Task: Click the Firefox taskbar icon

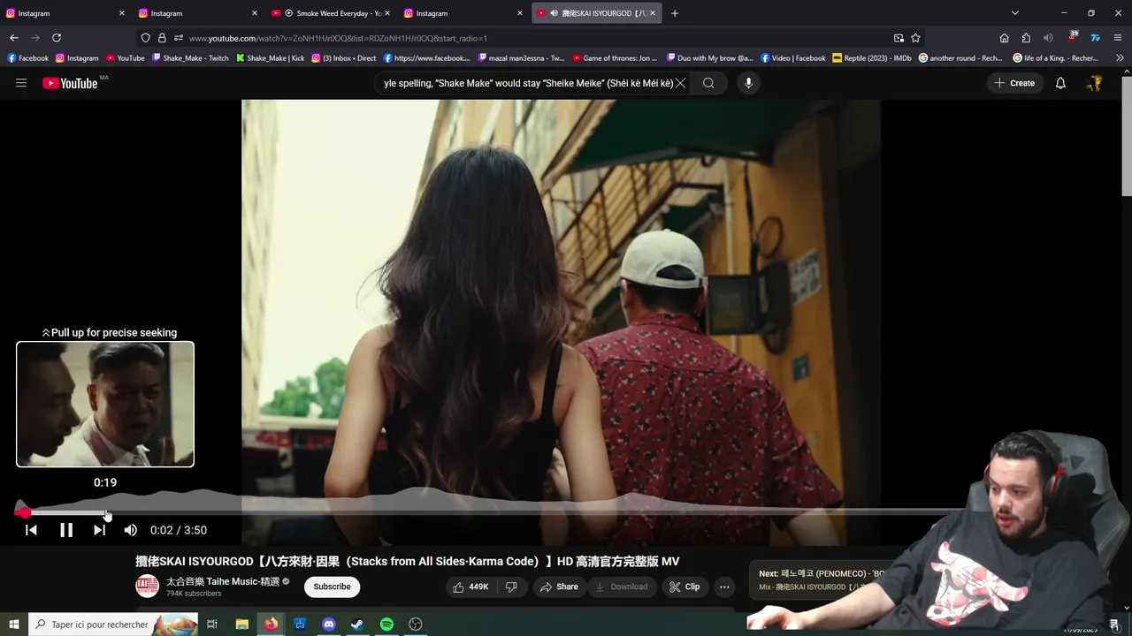Action: click(x=271, y=625)
